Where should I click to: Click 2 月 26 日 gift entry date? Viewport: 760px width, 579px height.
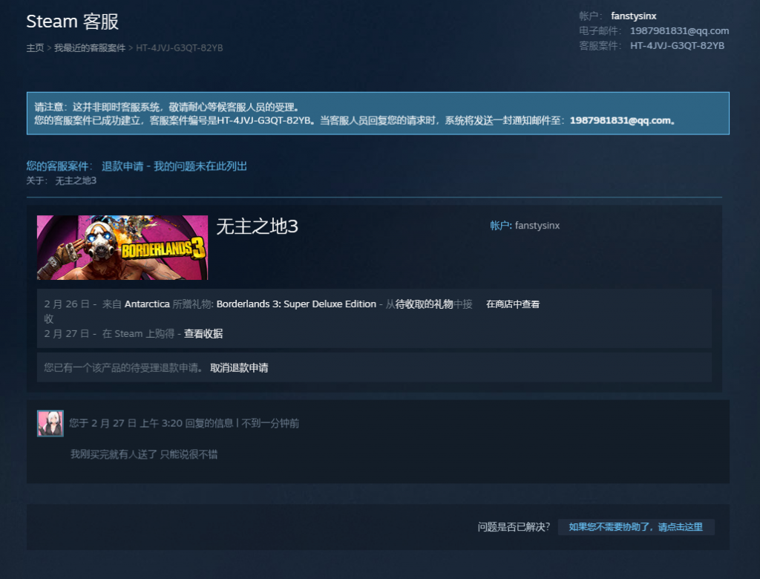point(66,304)
